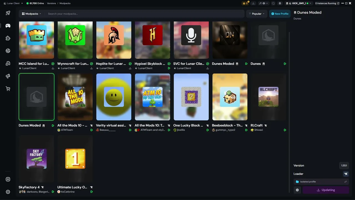Go to Versions breadcrumb
Image resolution: width=355 pixels, height=200 pixels.
(x=51, y=3)
